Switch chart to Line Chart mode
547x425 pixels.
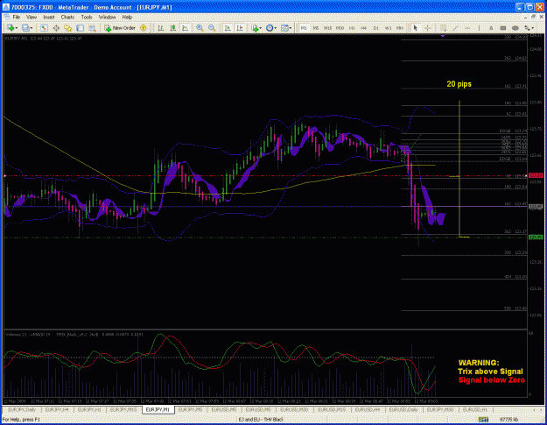coord(185,28)
